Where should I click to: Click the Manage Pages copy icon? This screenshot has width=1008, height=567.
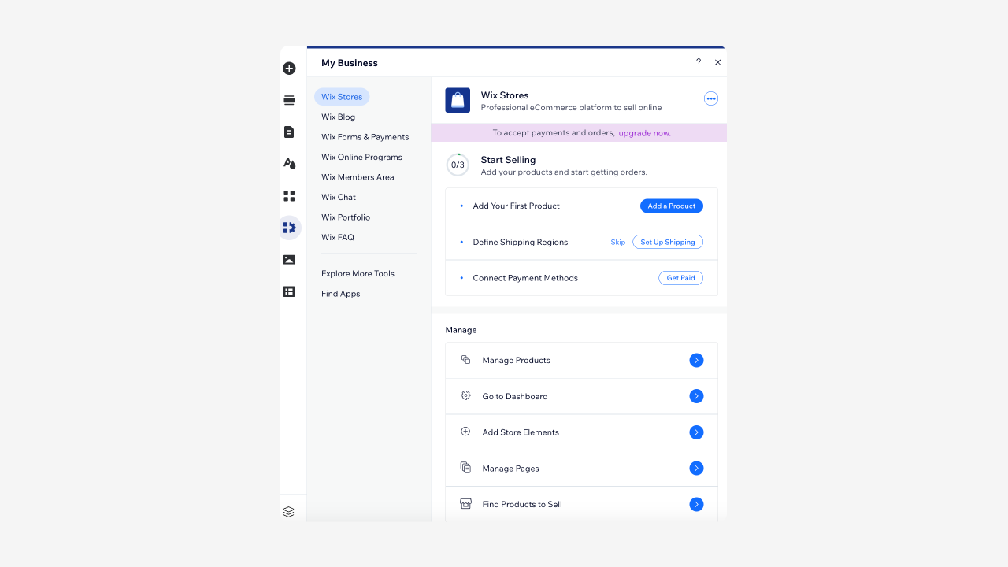pyautogui.click(x=465, y=467)
